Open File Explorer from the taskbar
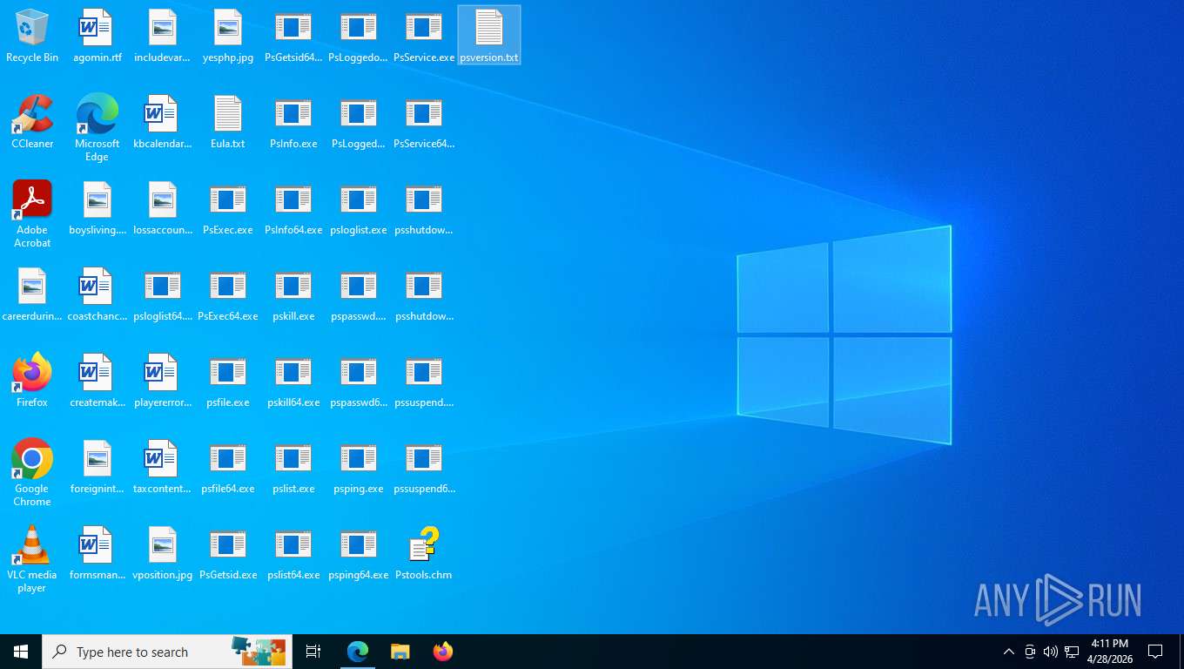Viewport: 1184px width, 669px height. (400, 652)
